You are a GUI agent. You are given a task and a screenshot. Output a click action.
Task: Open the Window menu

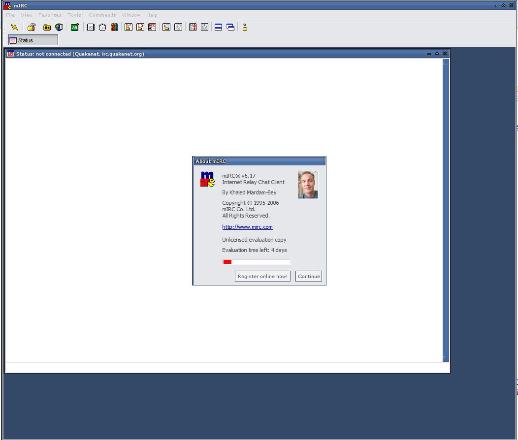click(x=131, y=15)
